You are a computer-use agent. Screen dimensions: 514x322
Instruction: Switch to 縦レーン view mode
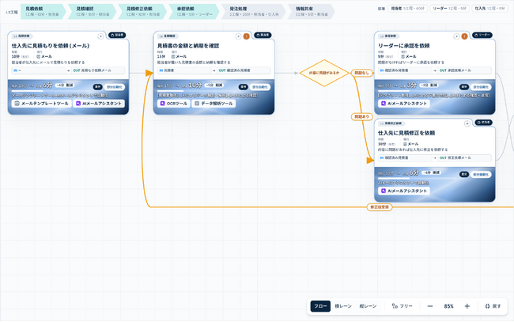[368, 306]
